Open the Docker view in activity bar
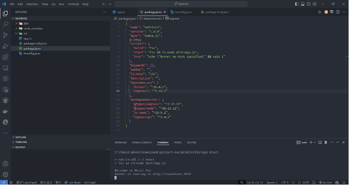This screenshot has height=185, width=349. 5,111
